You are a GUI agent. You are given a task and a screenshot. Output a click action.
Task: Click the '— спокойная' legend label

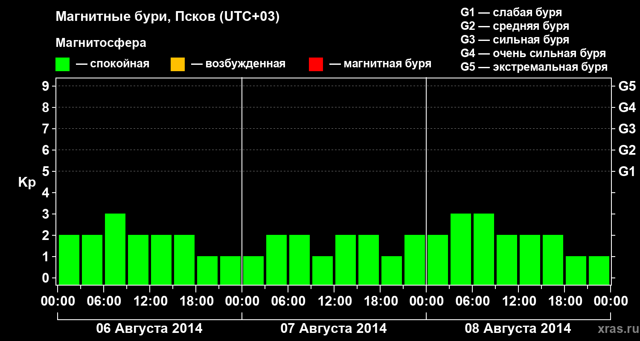point(113,64)
